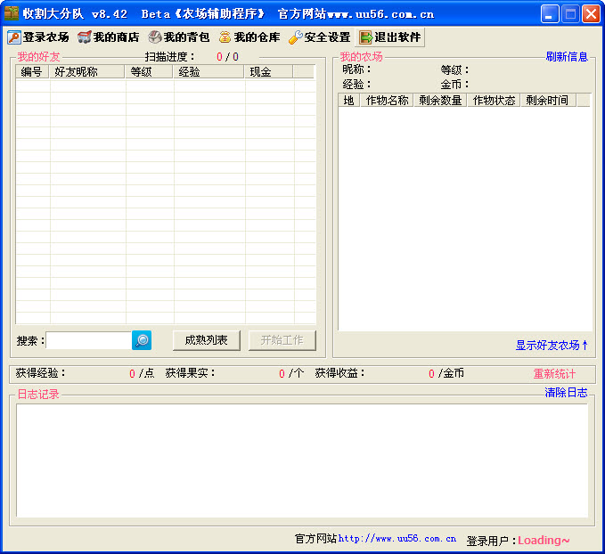
Task: Click 重新统计 link
Action: pyautogui.click(x=554, y=373)
